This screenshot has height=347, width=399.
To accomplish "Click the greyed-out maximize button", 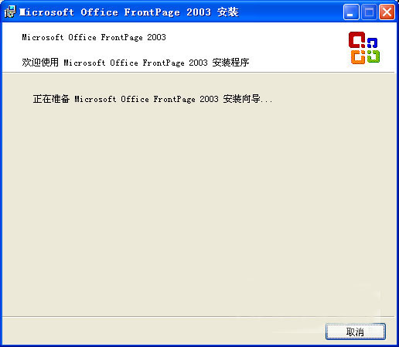I will 369,12.
